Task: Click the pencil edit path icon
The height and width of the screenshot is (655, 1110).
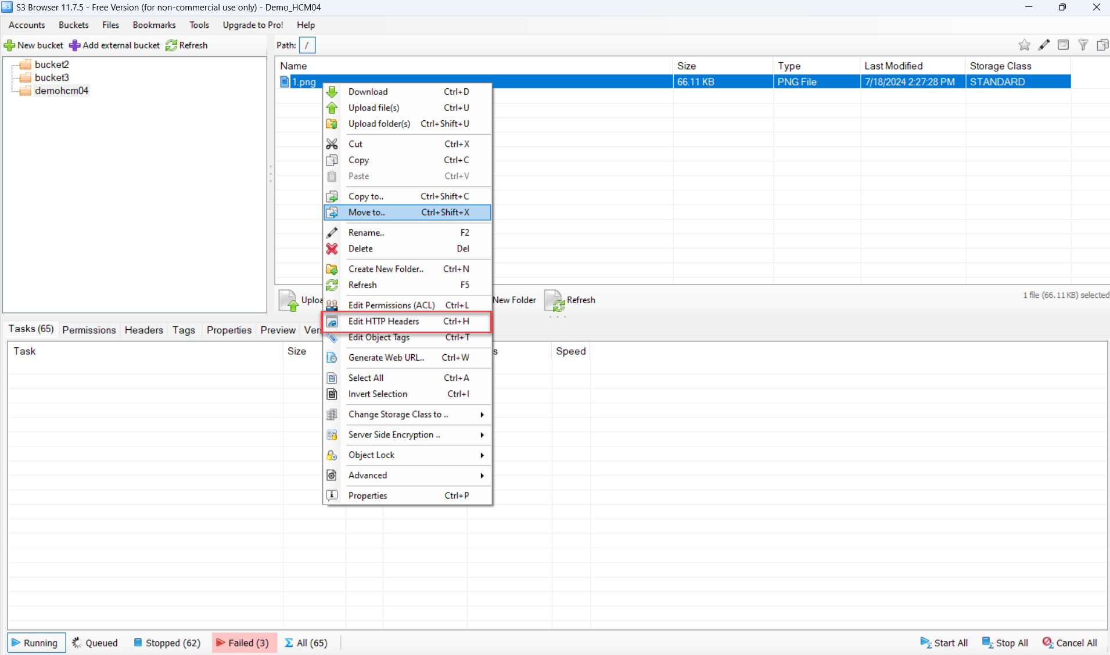Action: pyautogui.click(x=1044, y=45)
